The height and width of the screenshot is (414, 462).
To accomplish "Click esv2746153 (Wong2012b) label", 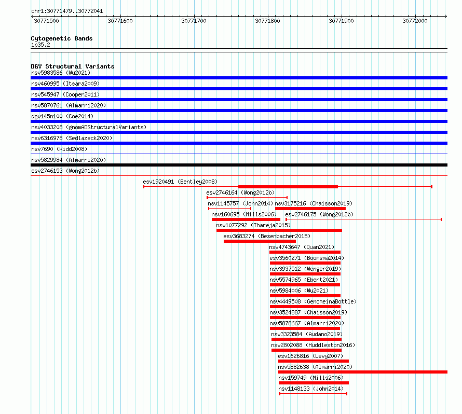I will 65,171.
